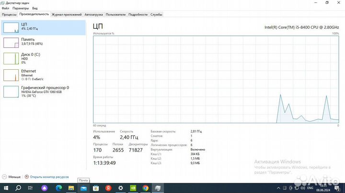Expand the Вид menu
345x193 pixels.
[35, 8]
